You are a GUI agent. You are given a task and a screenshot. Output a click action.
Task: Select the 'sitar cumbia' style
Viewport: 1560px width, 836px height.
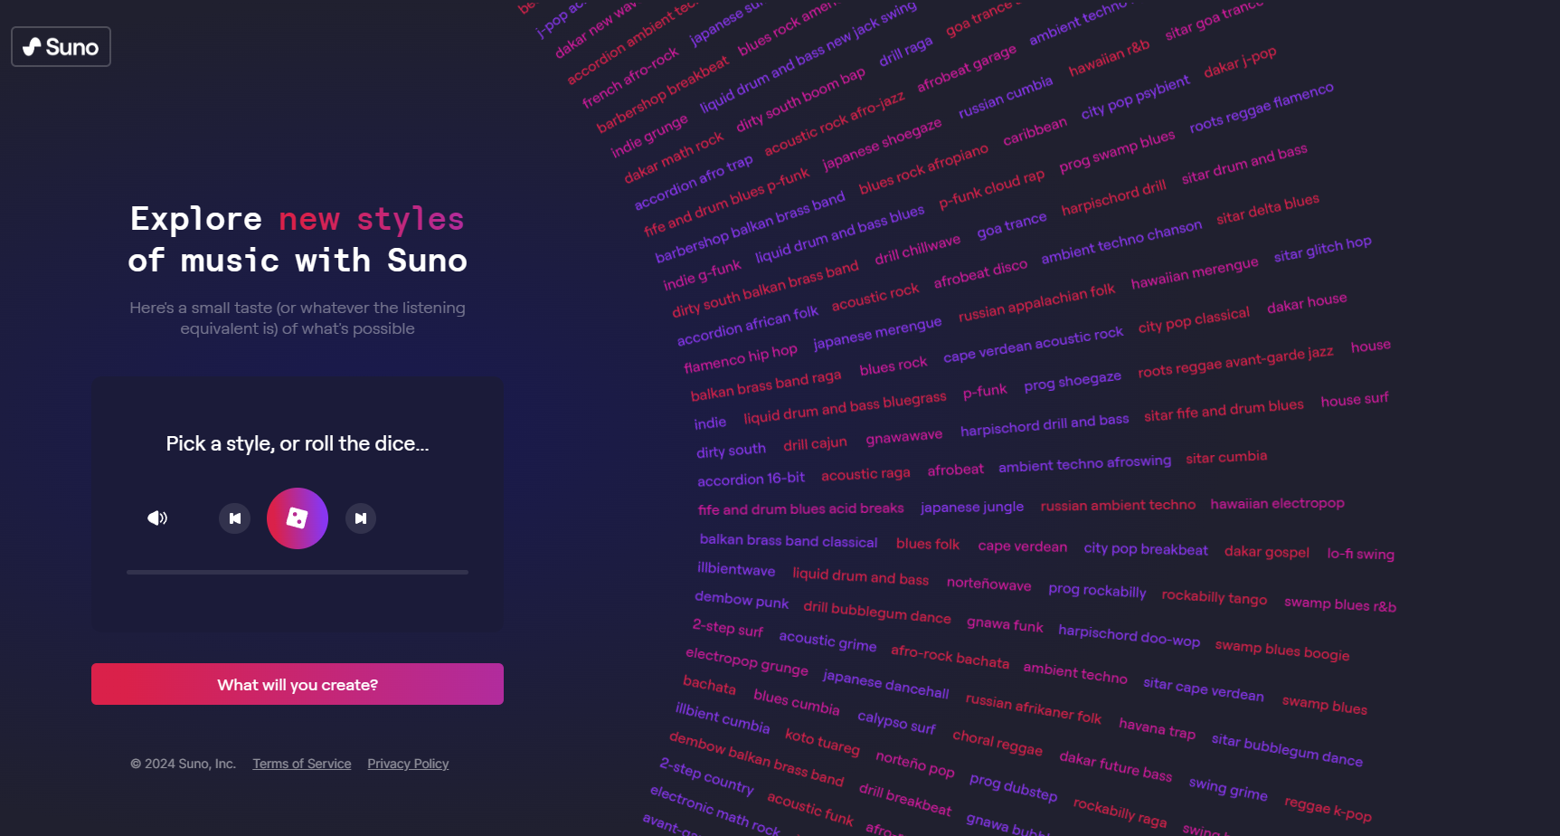(x=1226, y=458)
